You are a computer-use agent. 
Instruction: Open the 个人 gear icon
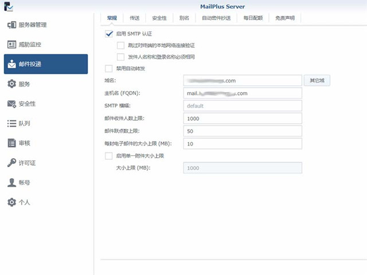click(x=11, y=202)
